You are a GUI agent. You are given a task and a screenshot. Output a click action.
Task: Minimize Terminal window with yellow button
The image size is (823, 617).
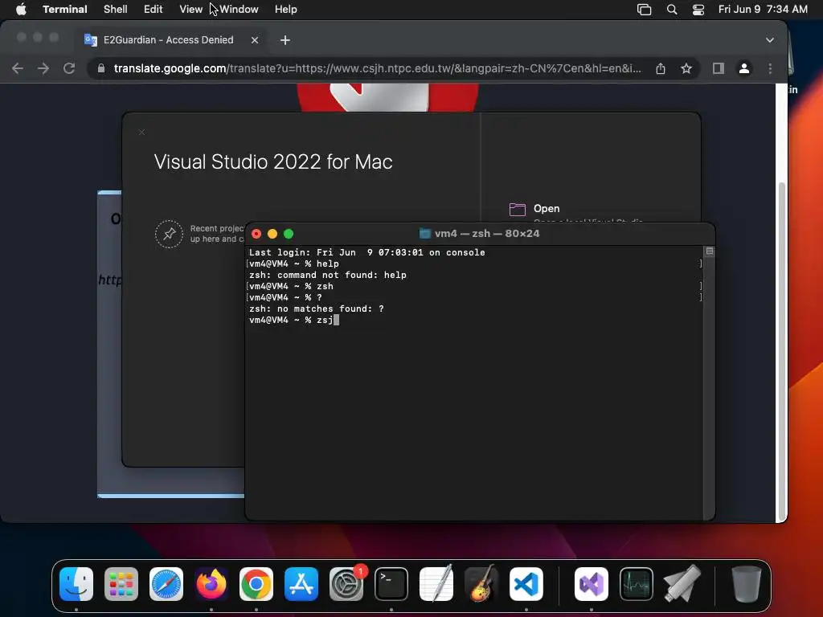(x=272, y=234)
